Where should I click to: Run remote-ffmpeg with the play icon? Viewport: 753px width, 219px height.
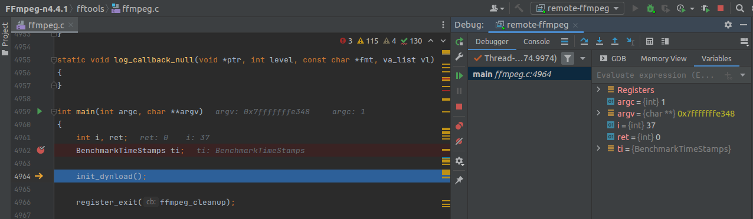tap(636, 8)
